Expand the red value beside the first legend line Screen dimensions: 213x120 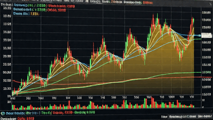[x=62, y=6]
